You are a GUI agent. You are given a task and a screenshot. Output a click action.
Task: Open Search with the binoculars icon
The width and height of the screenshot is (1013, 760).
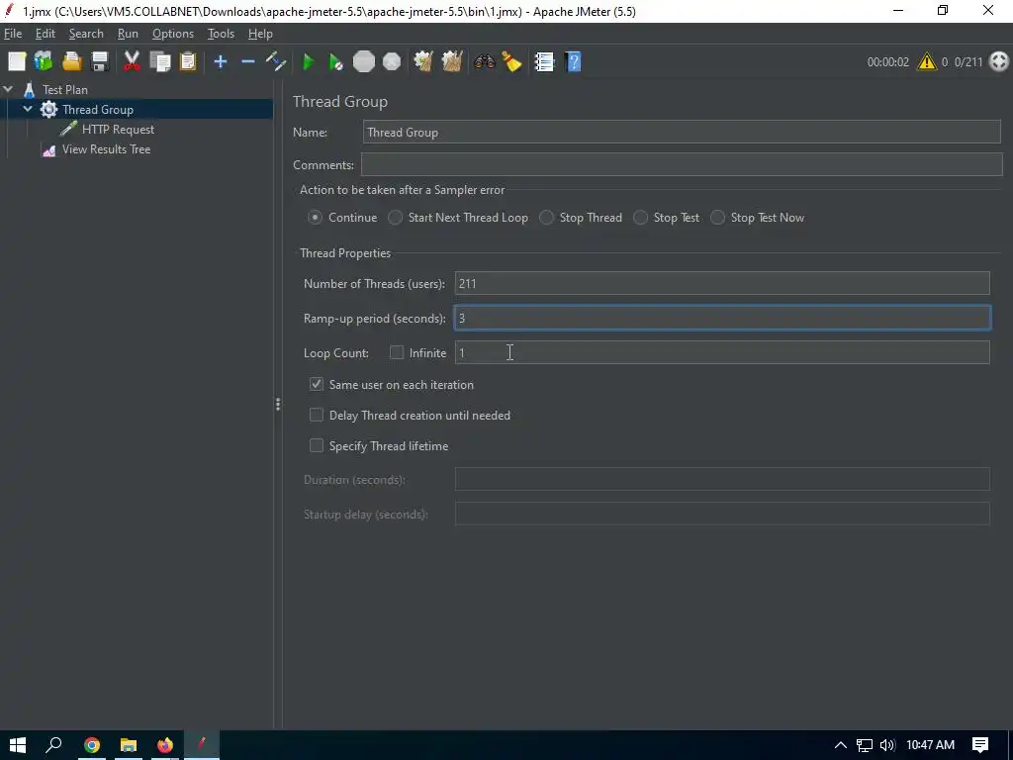484,62
